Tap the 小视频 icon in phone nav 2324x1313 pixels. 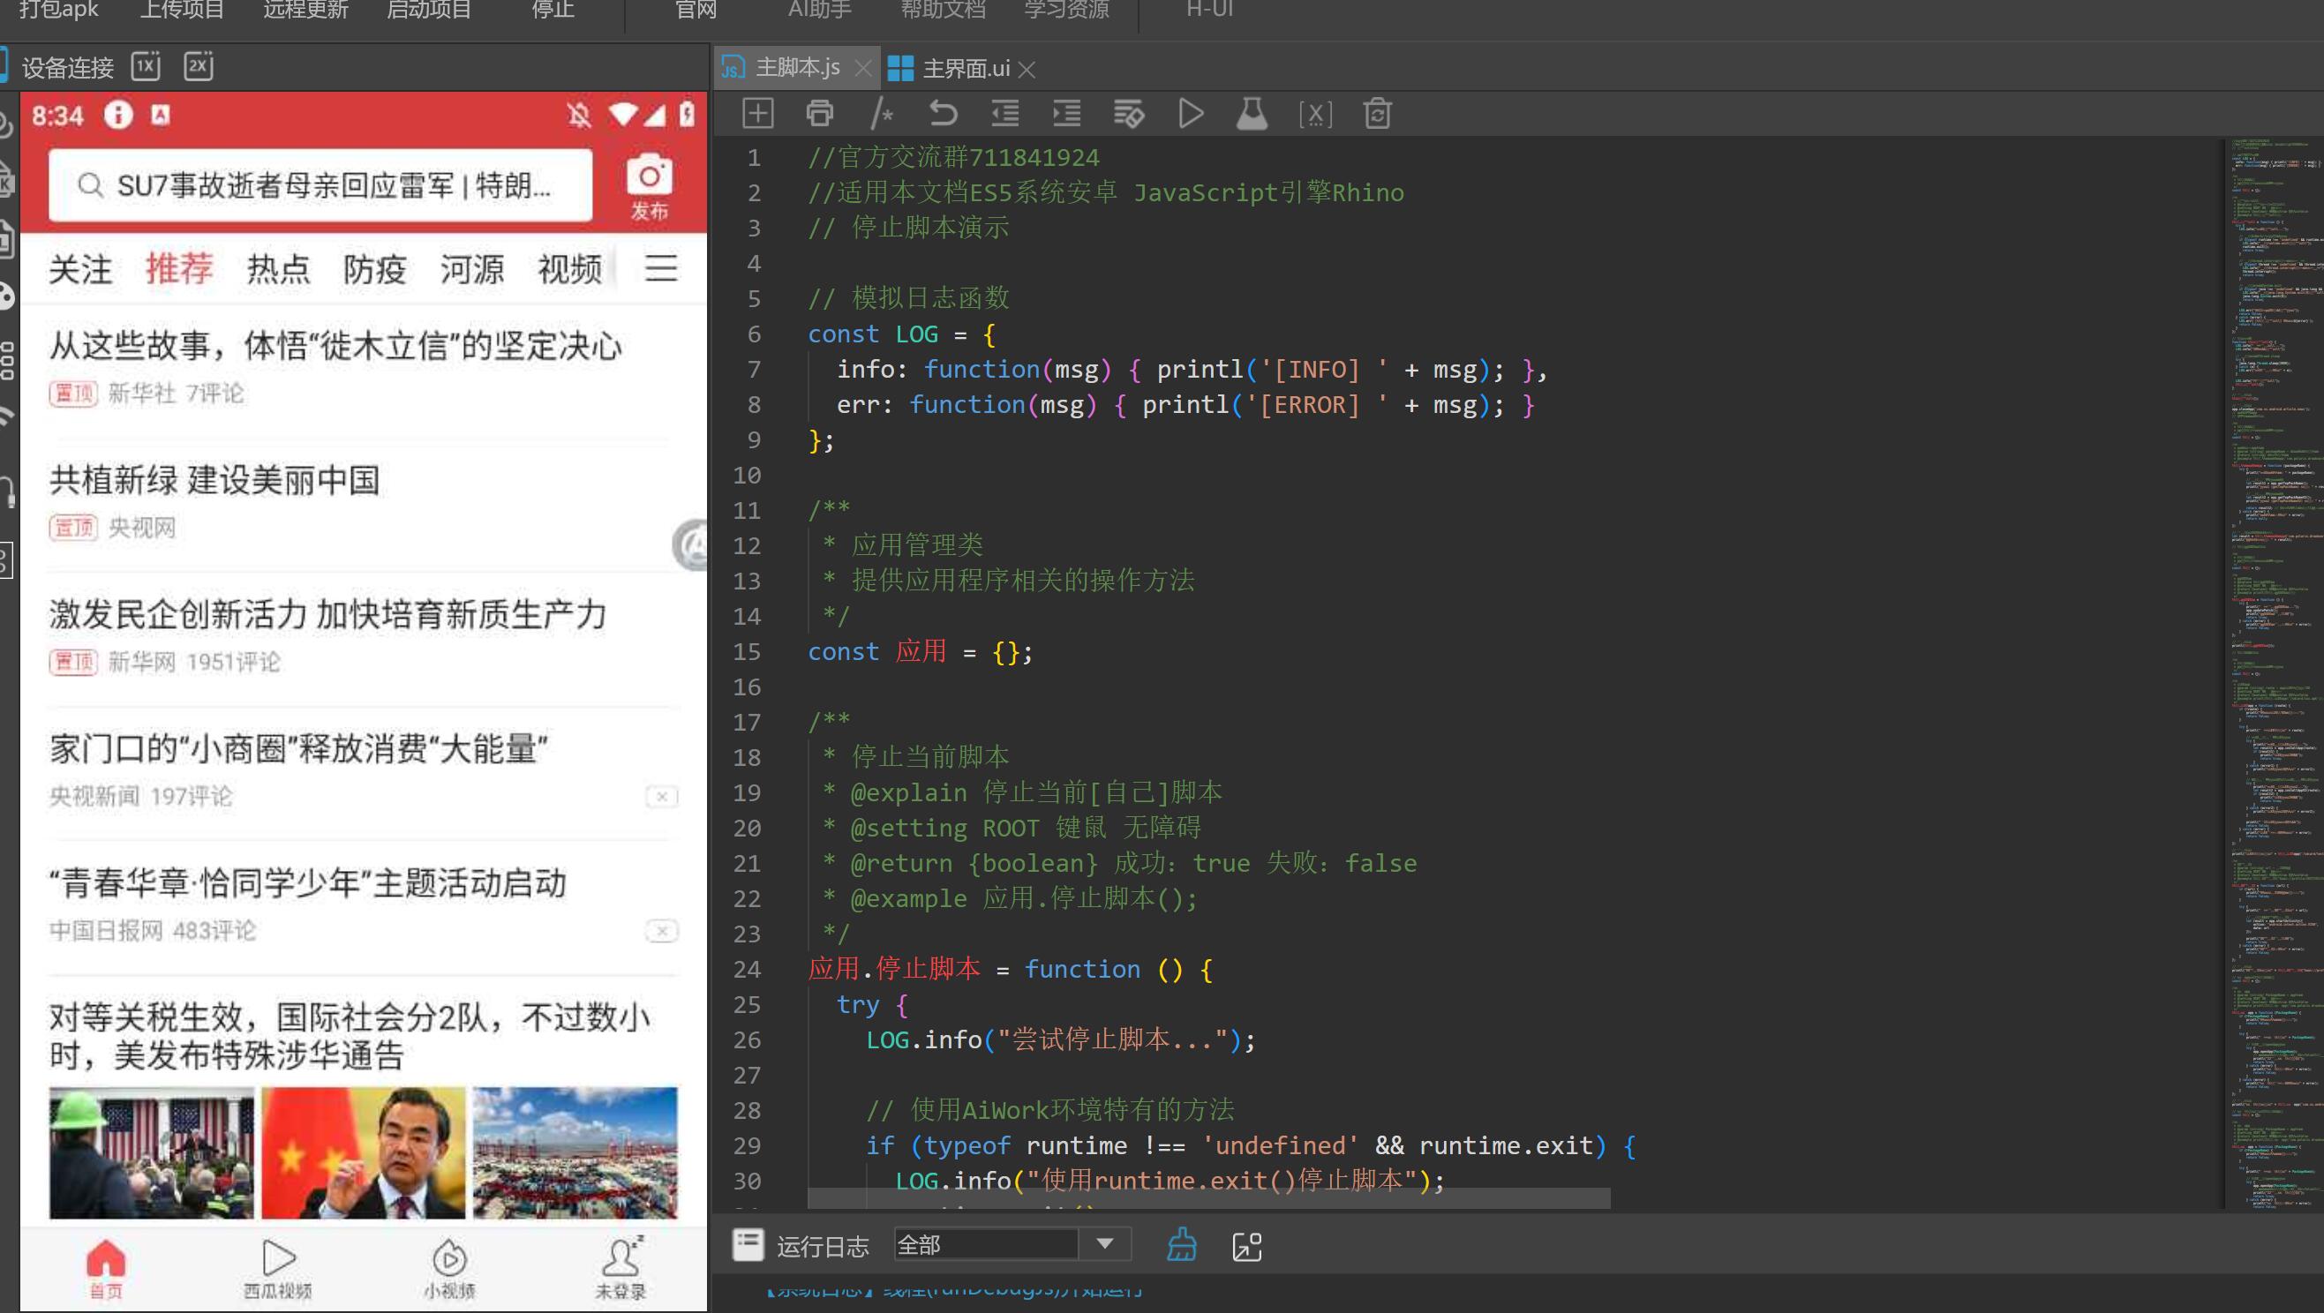click(x=449, y=1270)
